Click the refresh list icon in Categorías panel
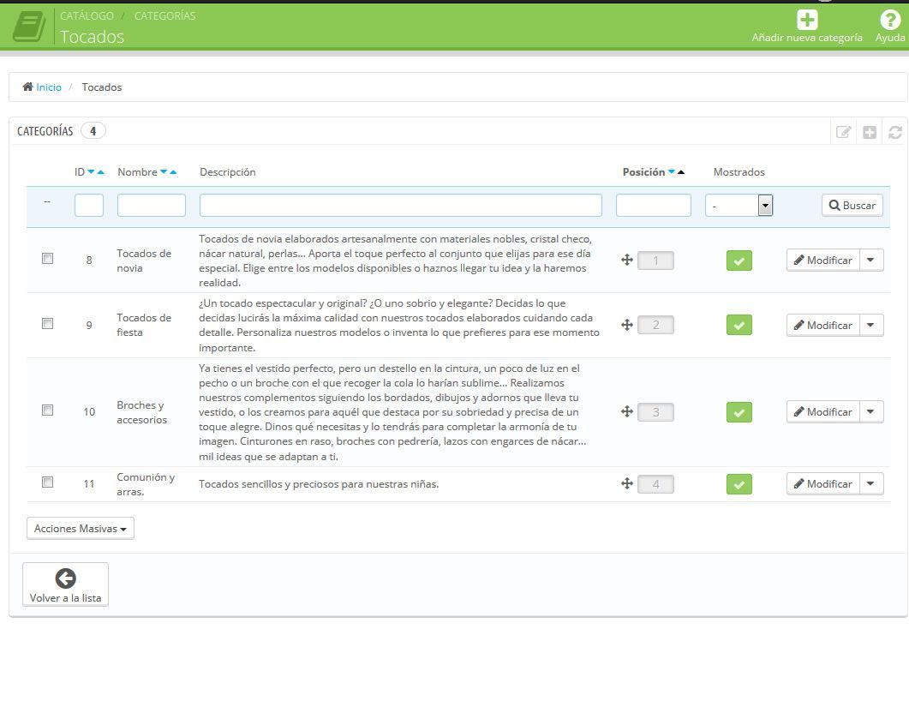This screenshot has width=909, height=701. coord(894,132)
